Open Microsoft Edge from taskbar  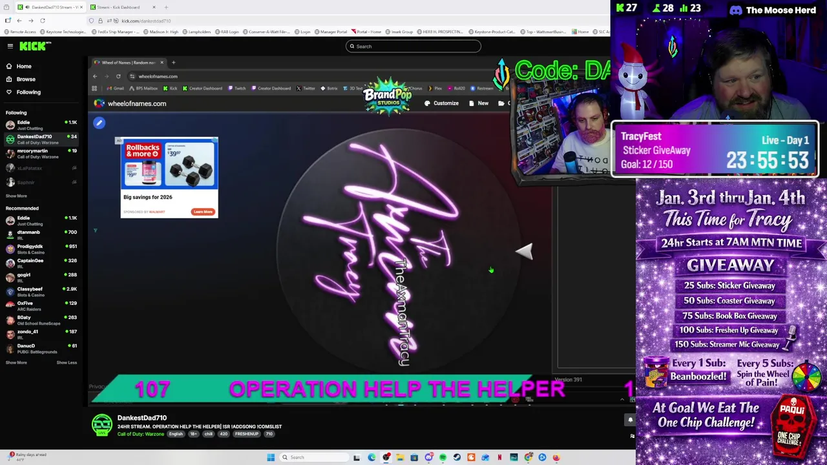[372, 457]
